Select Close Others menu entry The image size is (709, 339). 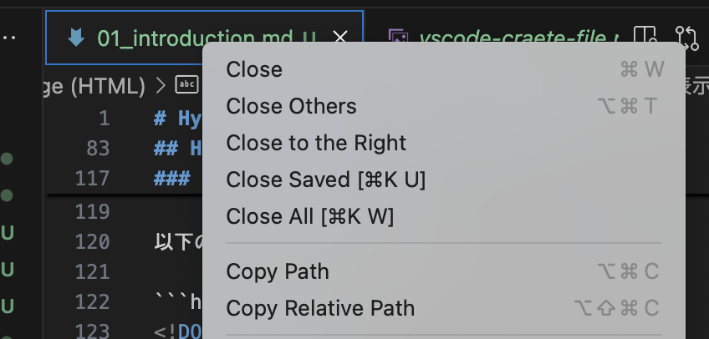[x=291, y=106]
